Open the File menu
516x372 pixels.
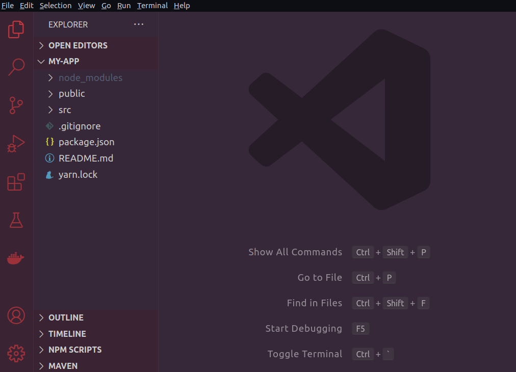coord(8,6)
